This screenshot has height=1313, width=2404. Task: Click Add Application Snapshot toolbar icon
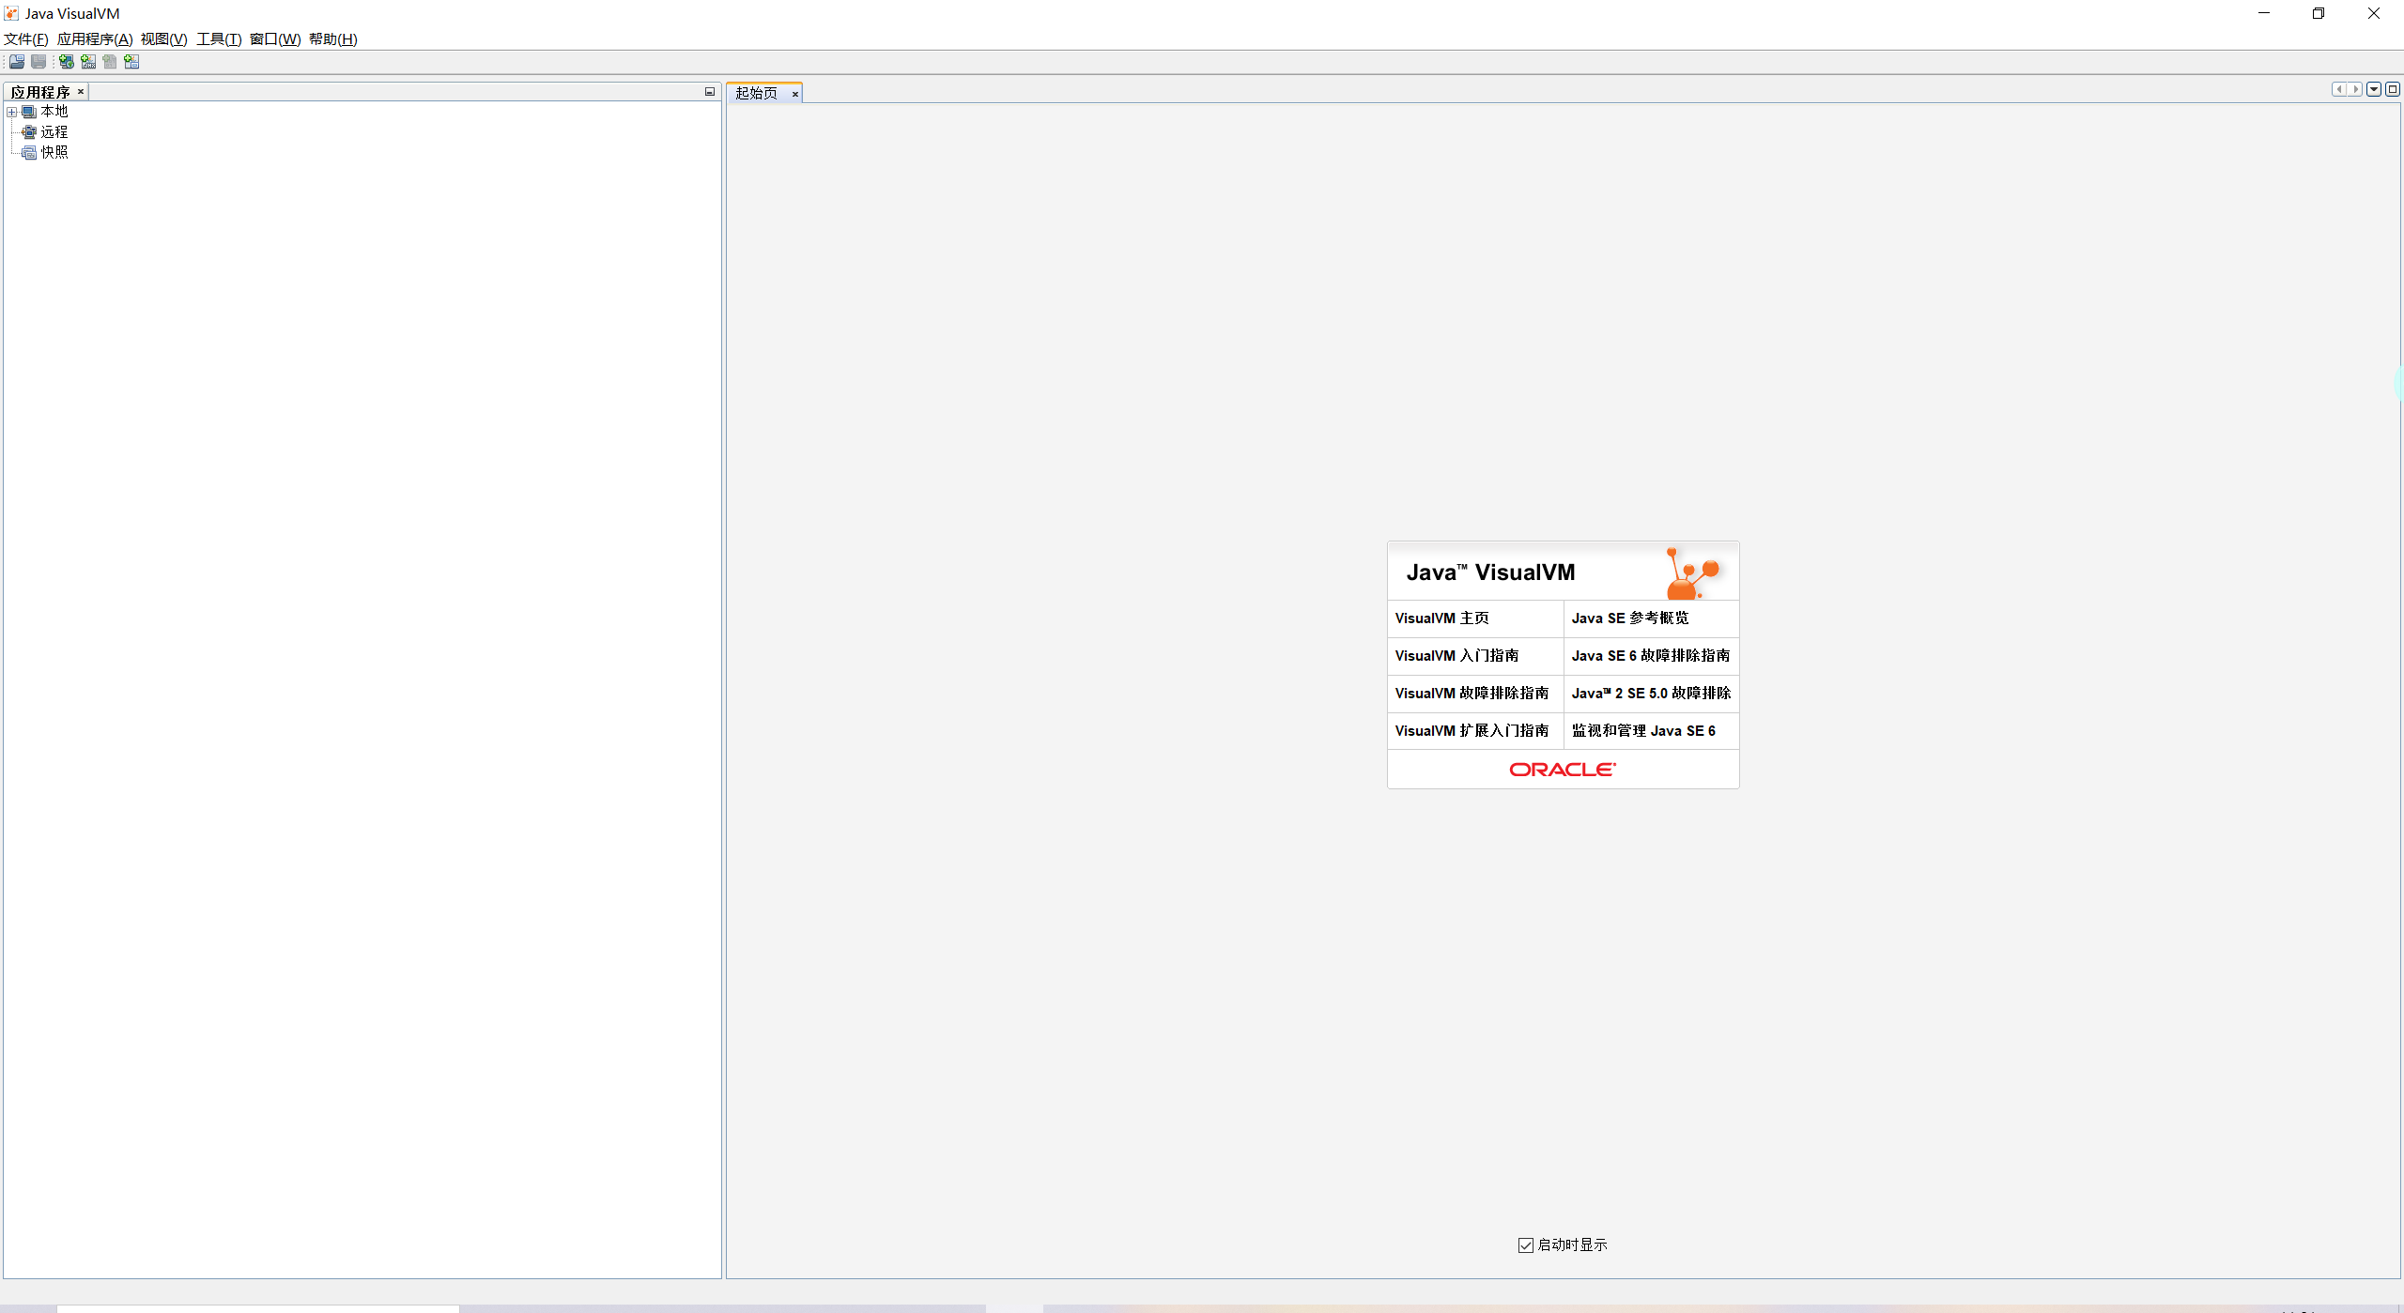click(x=131, y=62)
